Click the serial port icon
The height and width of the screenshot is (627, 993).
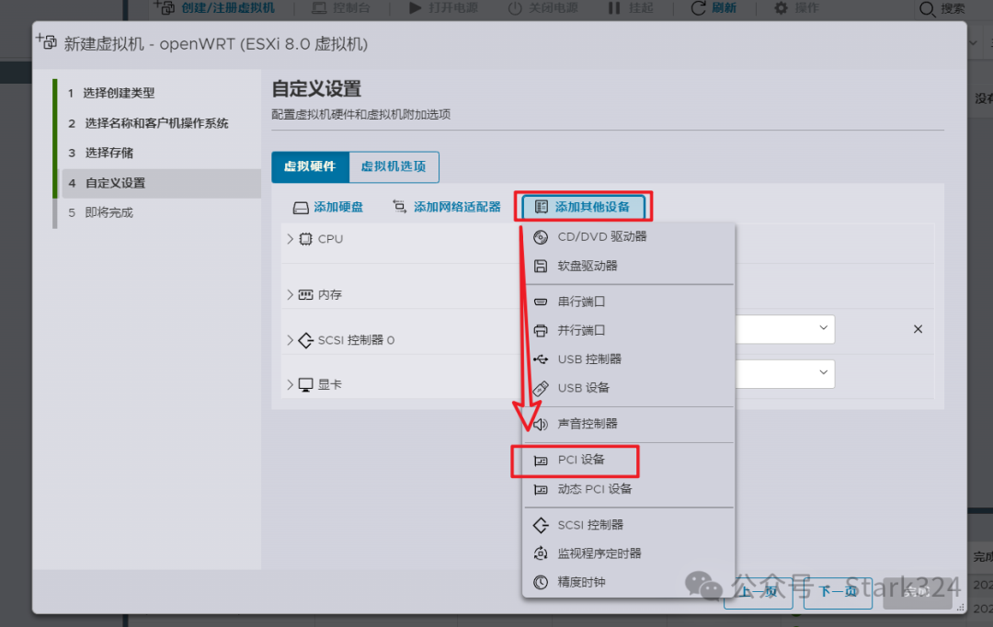(x=541, y=302)
